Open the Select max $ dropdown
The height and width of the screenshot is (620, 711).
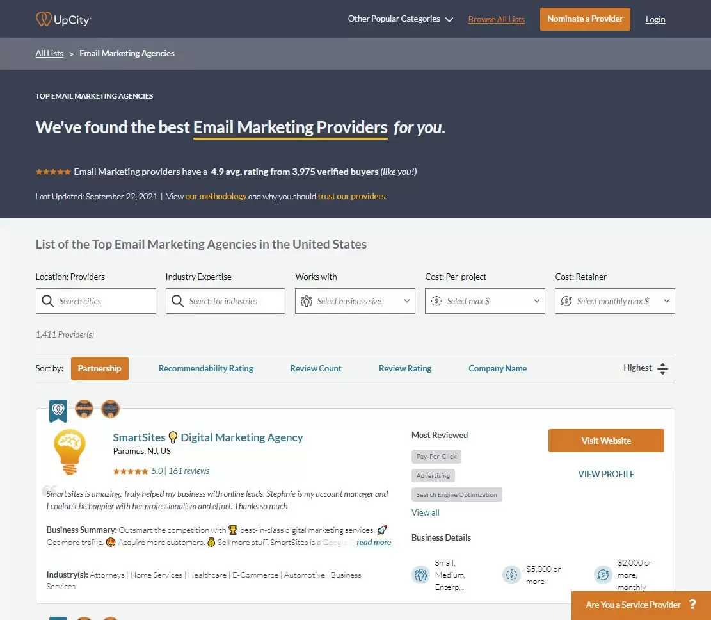click(x=484, y=301)
